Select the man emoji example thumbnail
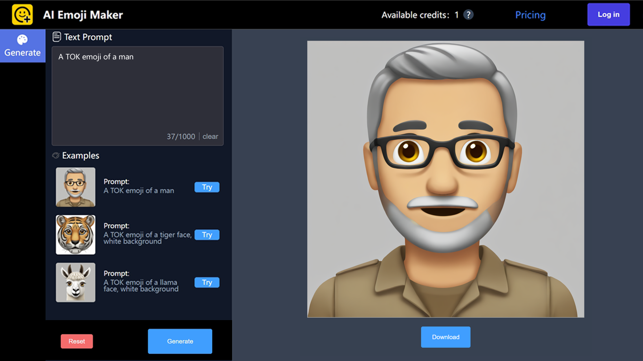Image resolution: width=643 pixels, height=361 pixels. tap(75, 187)
